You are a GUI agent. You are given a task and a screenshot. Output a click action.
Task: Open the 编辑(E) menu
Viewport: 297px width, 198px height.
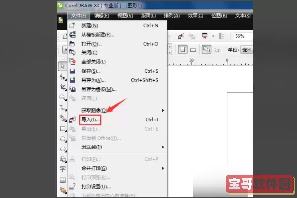101,16
